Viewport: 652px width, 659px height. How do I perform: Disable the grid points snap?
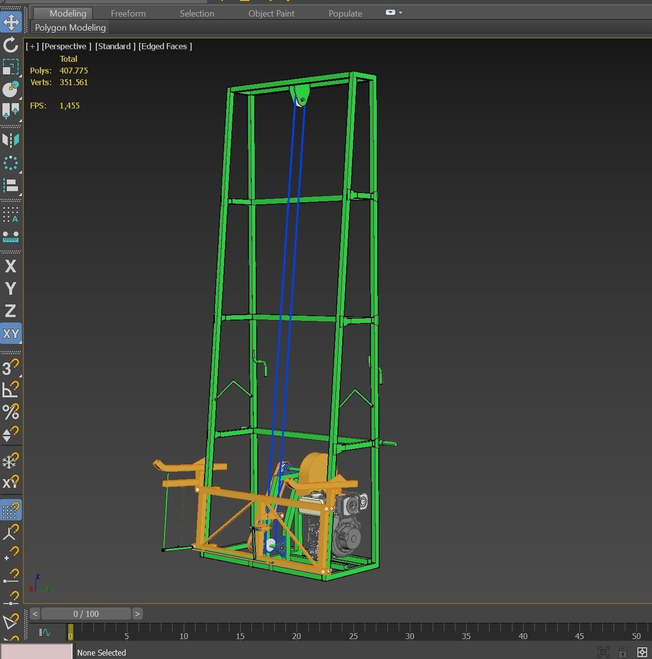click(x=11, y=511)
